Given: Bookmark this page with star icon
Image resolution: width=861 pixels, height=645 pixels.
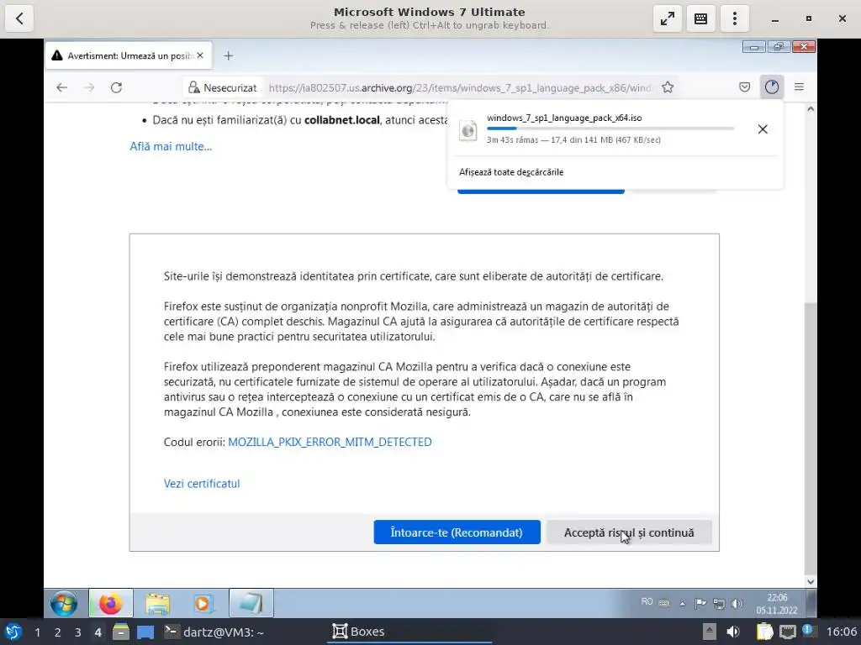Looking at the screenshot, I should [668, 87].
